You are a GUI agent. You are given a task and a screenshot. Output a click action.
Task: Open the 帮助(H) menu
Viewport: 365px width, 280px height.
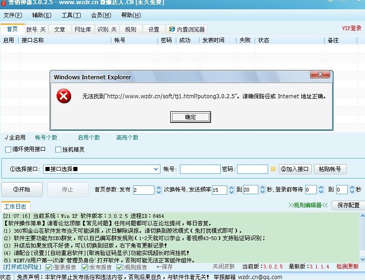point(131,15)
